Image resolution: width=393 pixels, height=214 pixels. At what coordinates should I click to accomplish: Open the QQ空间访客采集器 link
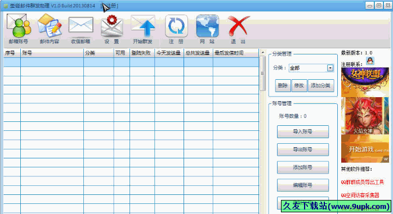pyautogui.click(x=360, y=195)
